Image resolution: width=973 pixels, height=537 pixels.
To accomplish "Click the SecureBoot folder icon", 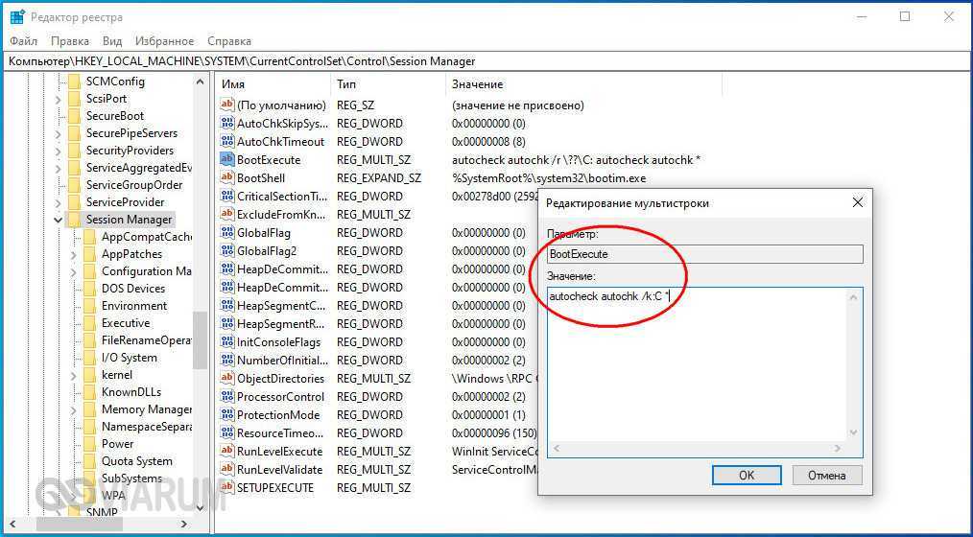I will coord(75,116).
